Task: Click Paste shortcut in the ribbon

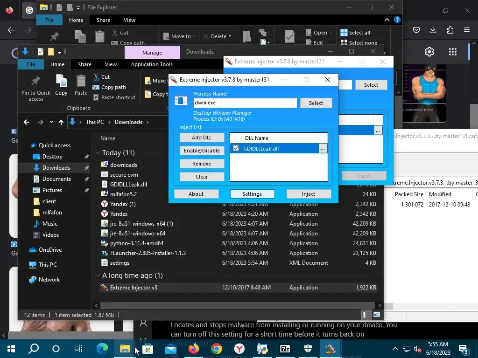Action: point(114,97)
